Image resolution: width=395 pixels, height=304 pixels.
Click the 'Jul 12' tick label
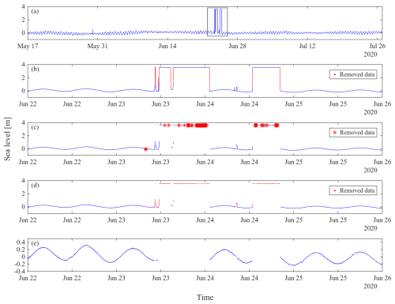[x=307, y=46]
